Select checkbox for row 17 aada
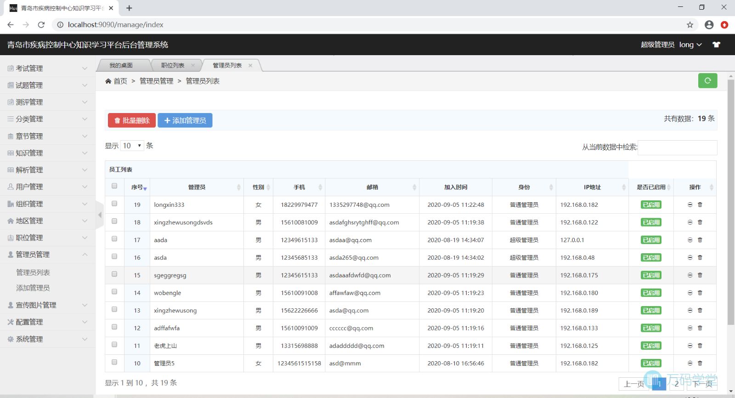This screenshot has height=398, width=735. coord(114,239)
